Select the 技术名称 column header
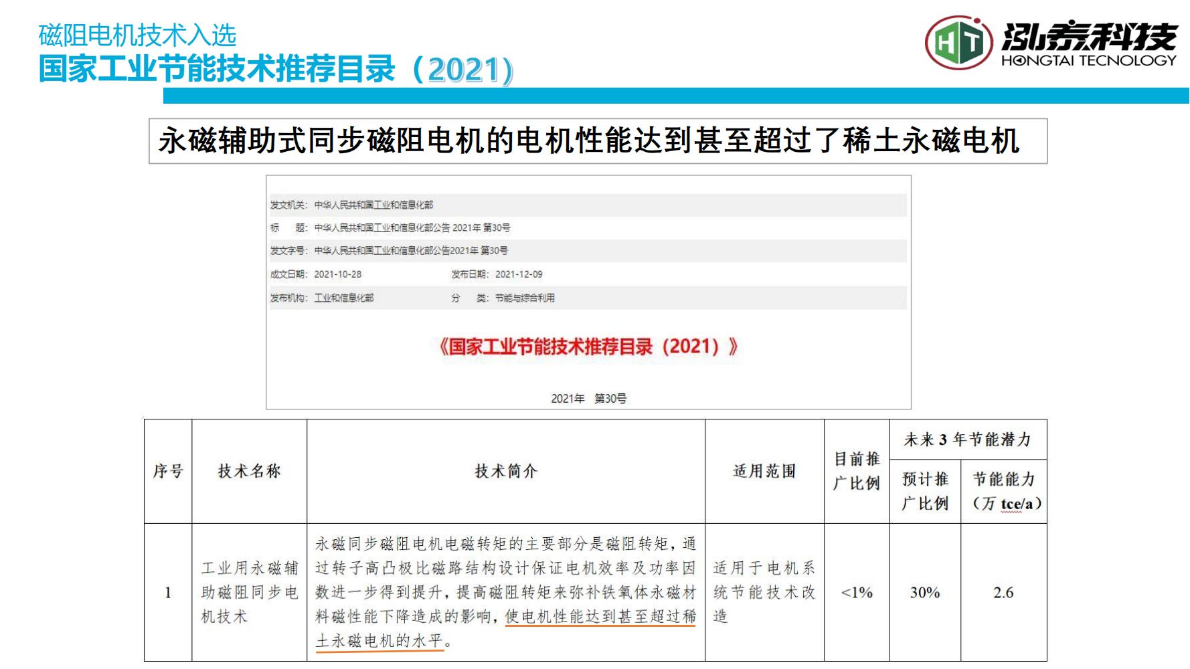Viewport: 1190px width, 669px height. 249,472
